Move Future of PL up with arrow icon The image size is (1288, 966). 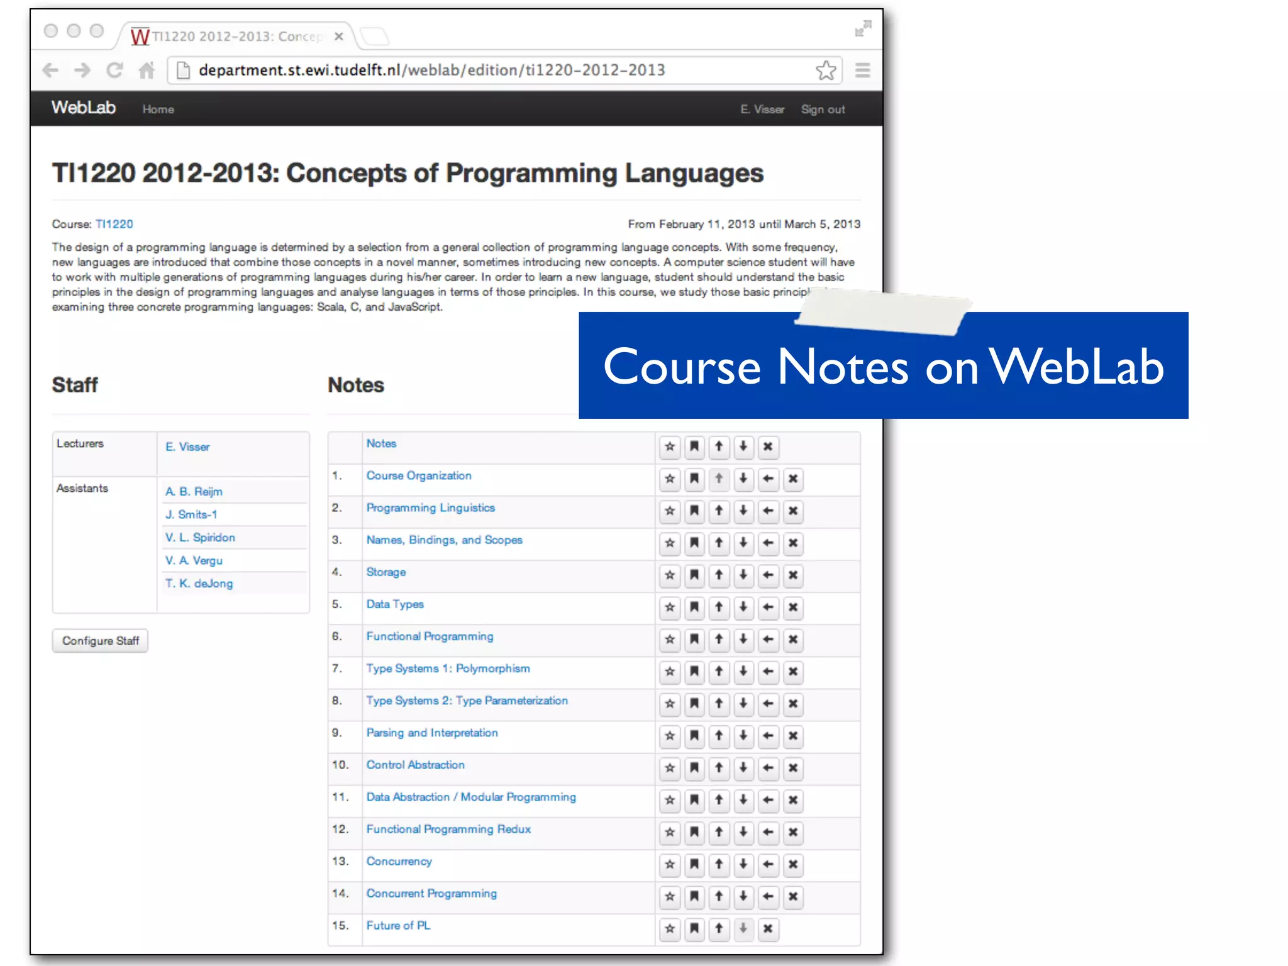click(719, 929)
